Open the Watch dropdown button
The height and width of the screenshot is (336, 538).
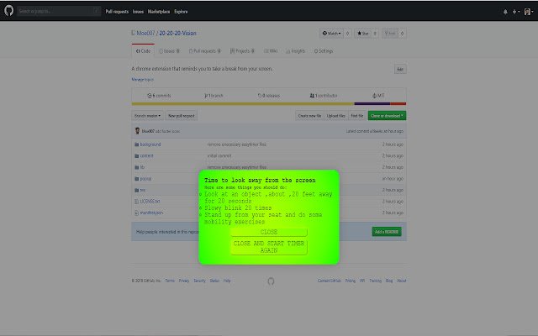(331, 34)
